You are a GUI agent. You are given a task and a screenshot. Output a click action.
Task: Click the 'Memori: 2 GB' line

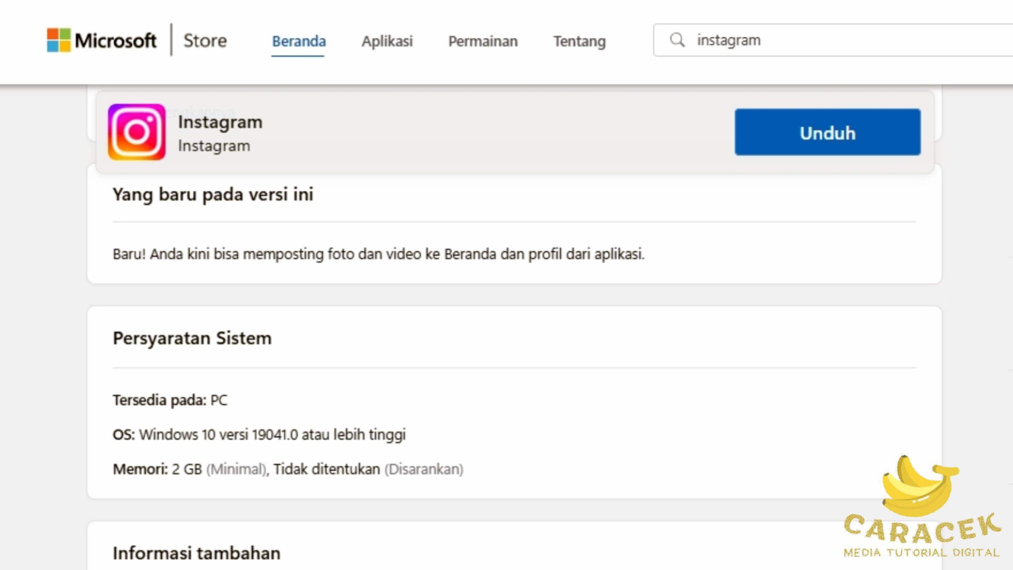[x=288, y=469]
